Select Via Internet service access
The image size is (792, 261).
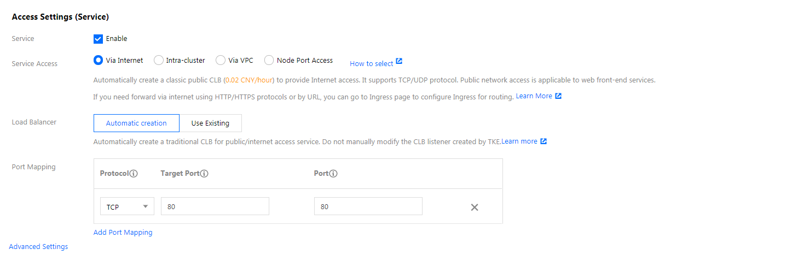[x=99, y=60]
